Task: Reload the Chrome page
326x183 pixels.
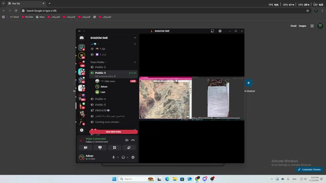Action: click(16, 11)
